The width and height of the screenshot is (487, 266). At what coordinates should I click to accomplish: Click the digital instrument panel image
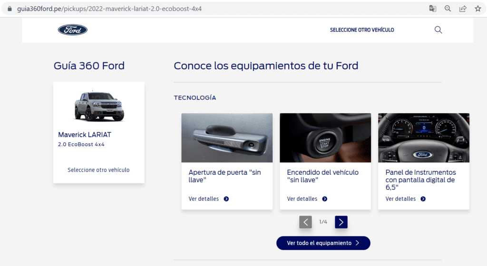423,138
